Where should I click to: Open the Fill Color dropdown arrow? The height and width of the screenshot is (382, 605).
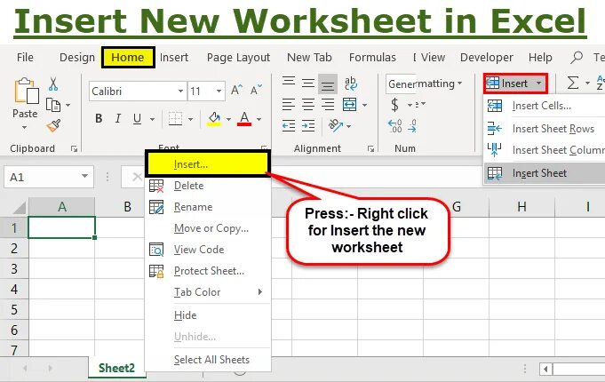228,119
